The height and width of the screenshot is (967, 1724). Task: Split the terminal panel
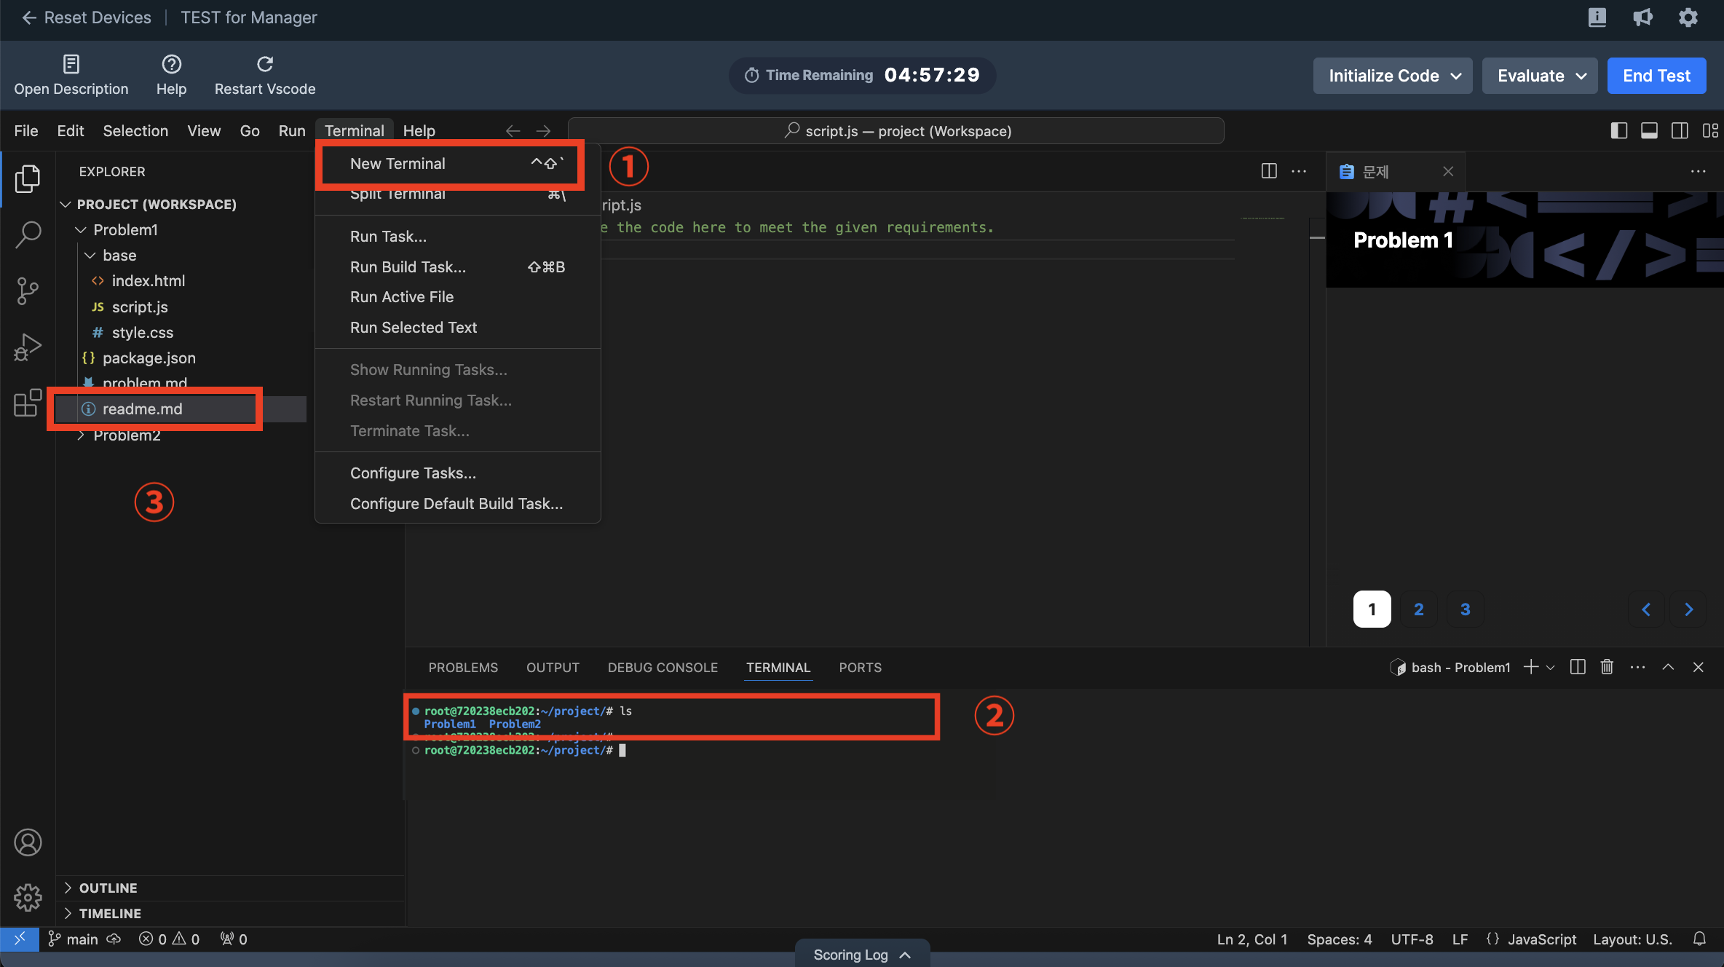[1578, 667]
